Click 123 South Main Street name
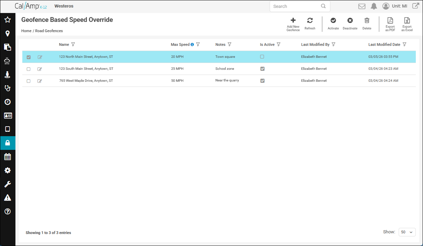Screen dimensions: 423x246 (86, 69)
